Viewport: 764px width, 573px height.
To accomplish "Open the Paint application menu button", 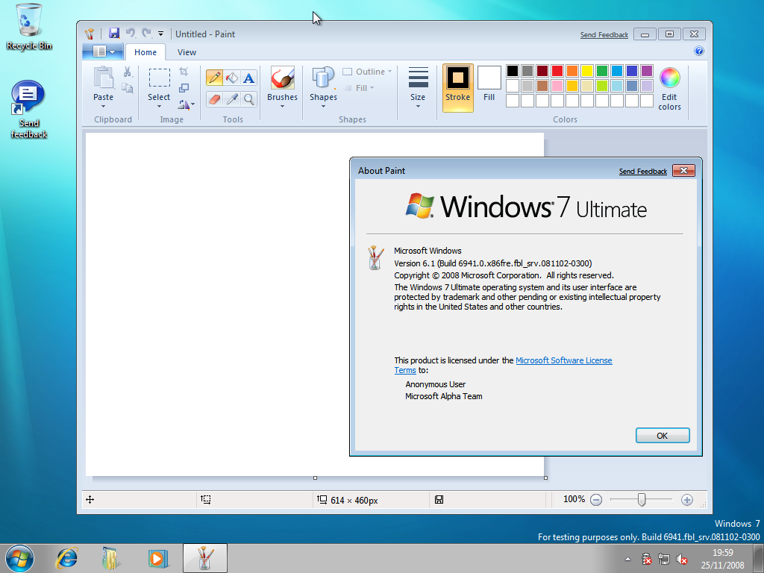I will (x=104, y=51).
